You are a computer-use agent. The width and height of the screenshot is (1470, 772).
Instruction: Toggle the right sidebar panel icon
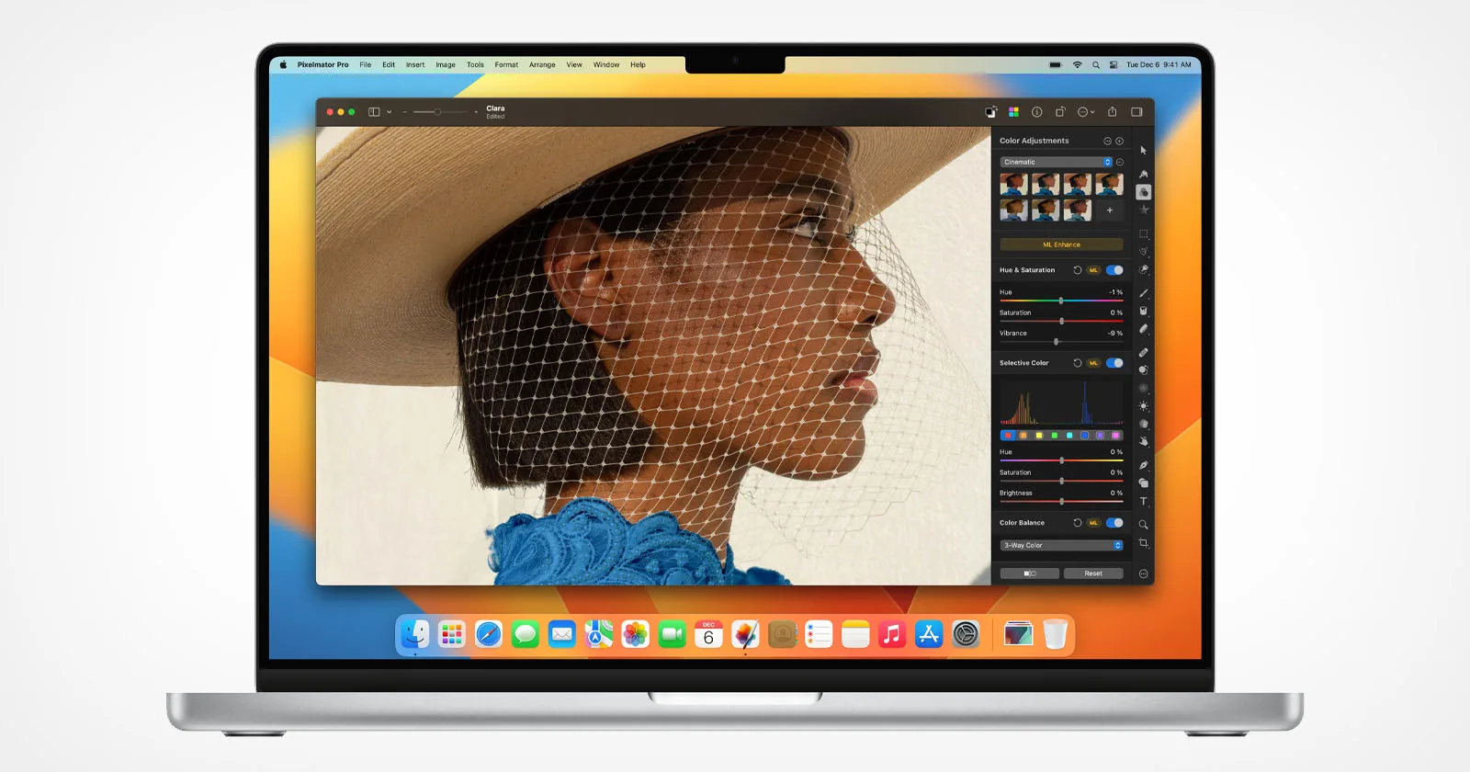click(x=1136, y=112)
